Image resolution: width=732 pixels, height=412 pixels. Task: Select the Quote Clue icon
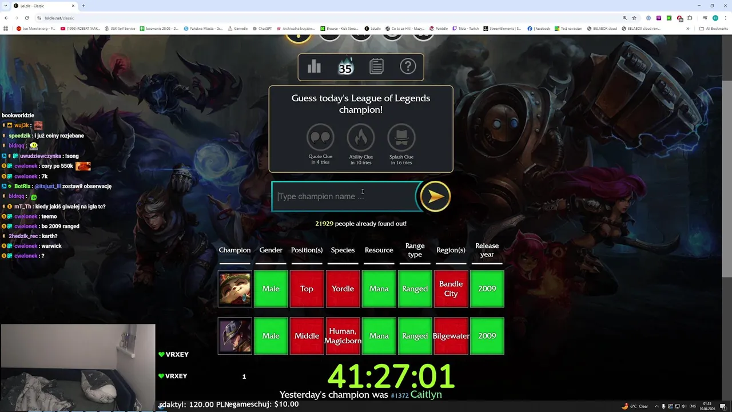click(320, 137)
